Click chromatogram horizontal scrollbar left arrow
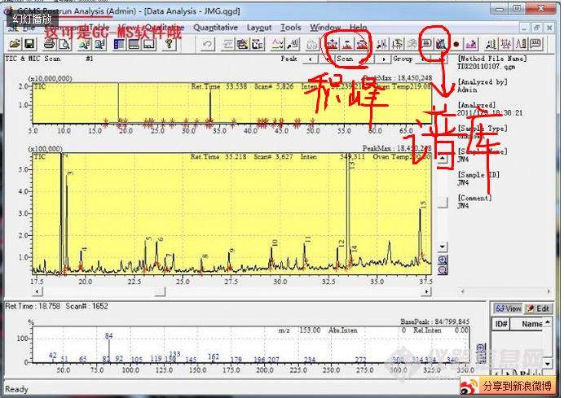 click(37, 291)
